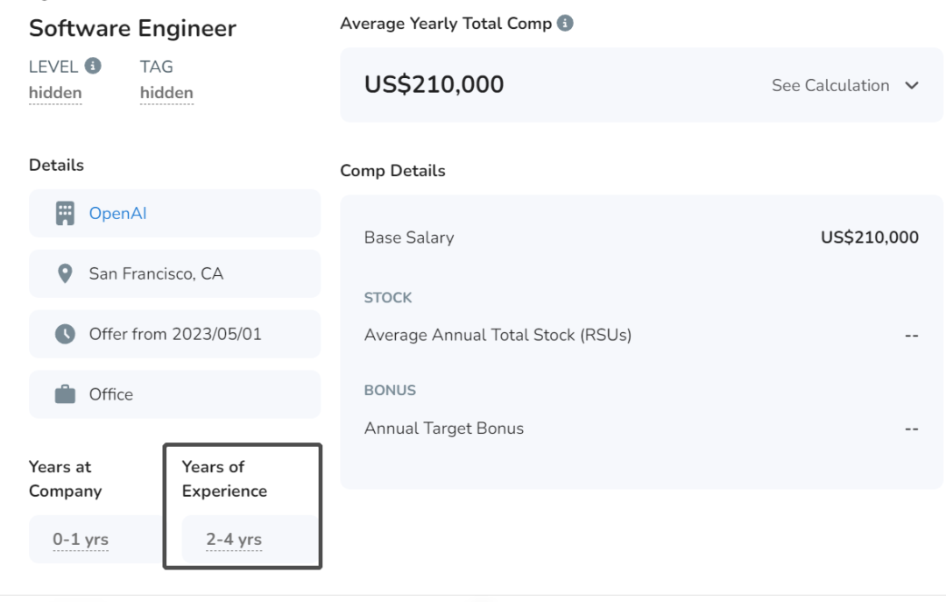Click the hidden value under TAG
Image resolution: width=946 pixels, height=602 pixels.
click(166, 93)
